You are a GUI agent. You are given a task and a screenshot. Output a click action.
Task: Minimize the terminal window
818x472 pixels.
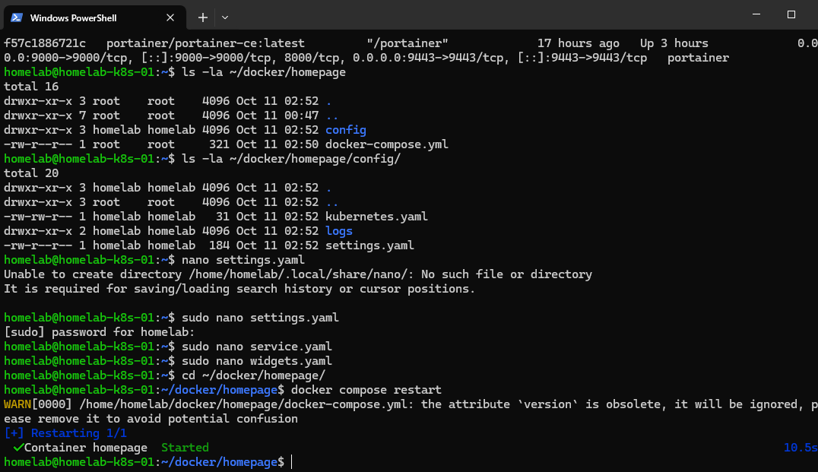[x=756, y=14]
